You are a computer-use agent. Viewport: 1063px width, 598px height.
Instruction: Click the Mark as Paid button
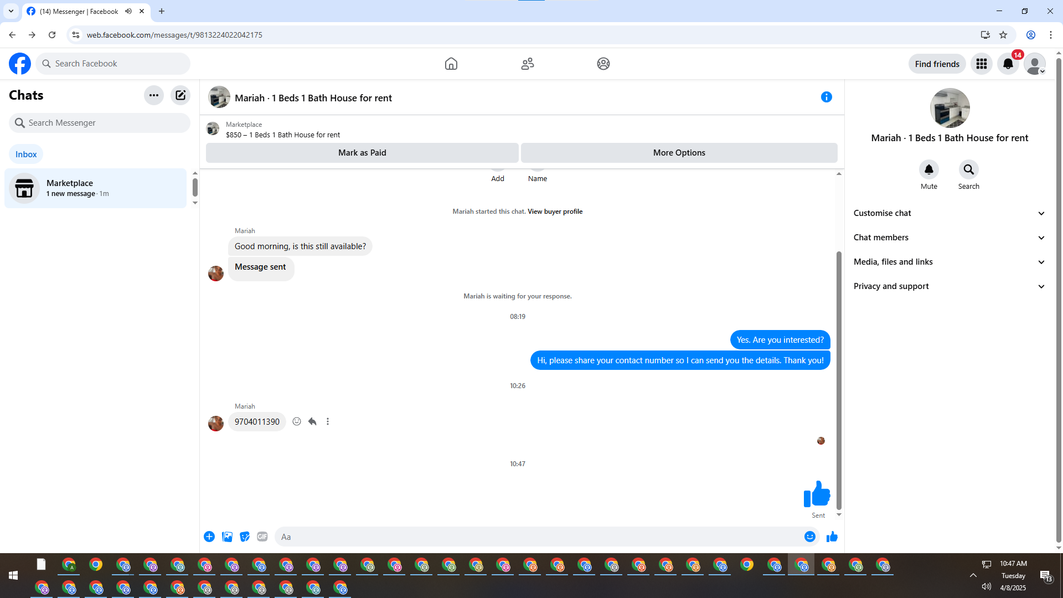pos(362,153)
